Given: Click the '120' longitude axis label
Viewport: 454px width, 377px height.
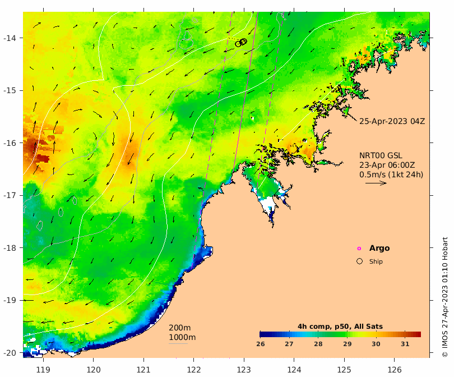Looking at the screenshot, I should click(x=94, y=370).
